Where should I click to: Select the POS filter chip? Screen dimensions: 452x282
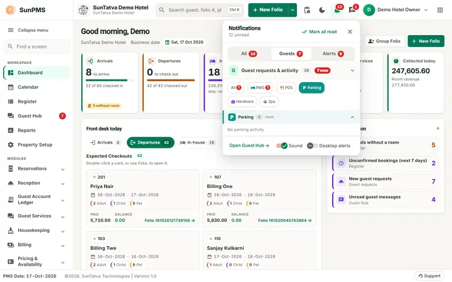(x=286, y=88)
